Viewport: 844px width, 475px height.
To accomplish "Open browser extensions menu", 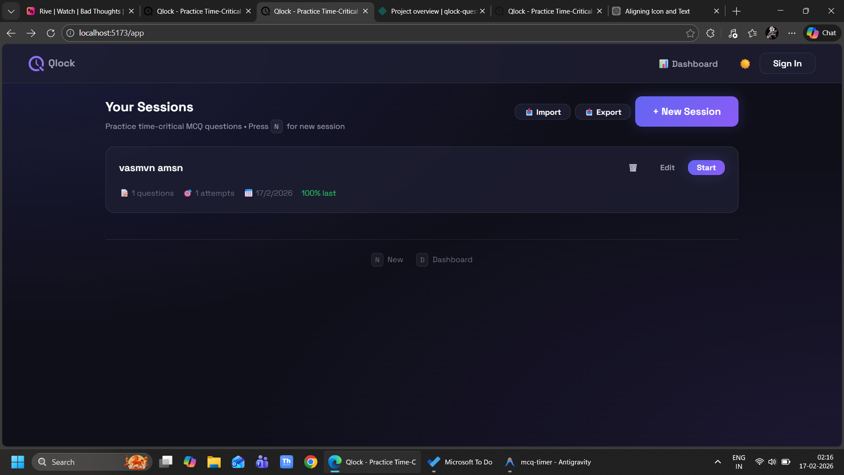I will [710, 33].
